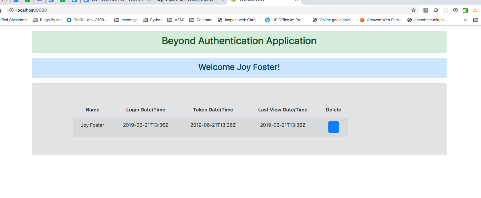Open the TopTal-dev bookmark
481x198 pixels.
(87, 20)
